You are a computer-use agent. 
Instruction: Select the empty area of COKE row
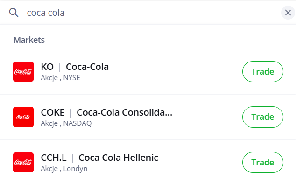(207, 117)
